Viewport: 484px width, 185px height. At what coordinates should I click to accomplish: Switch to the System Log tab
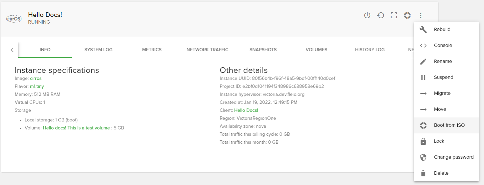click(x=98, y=50)
